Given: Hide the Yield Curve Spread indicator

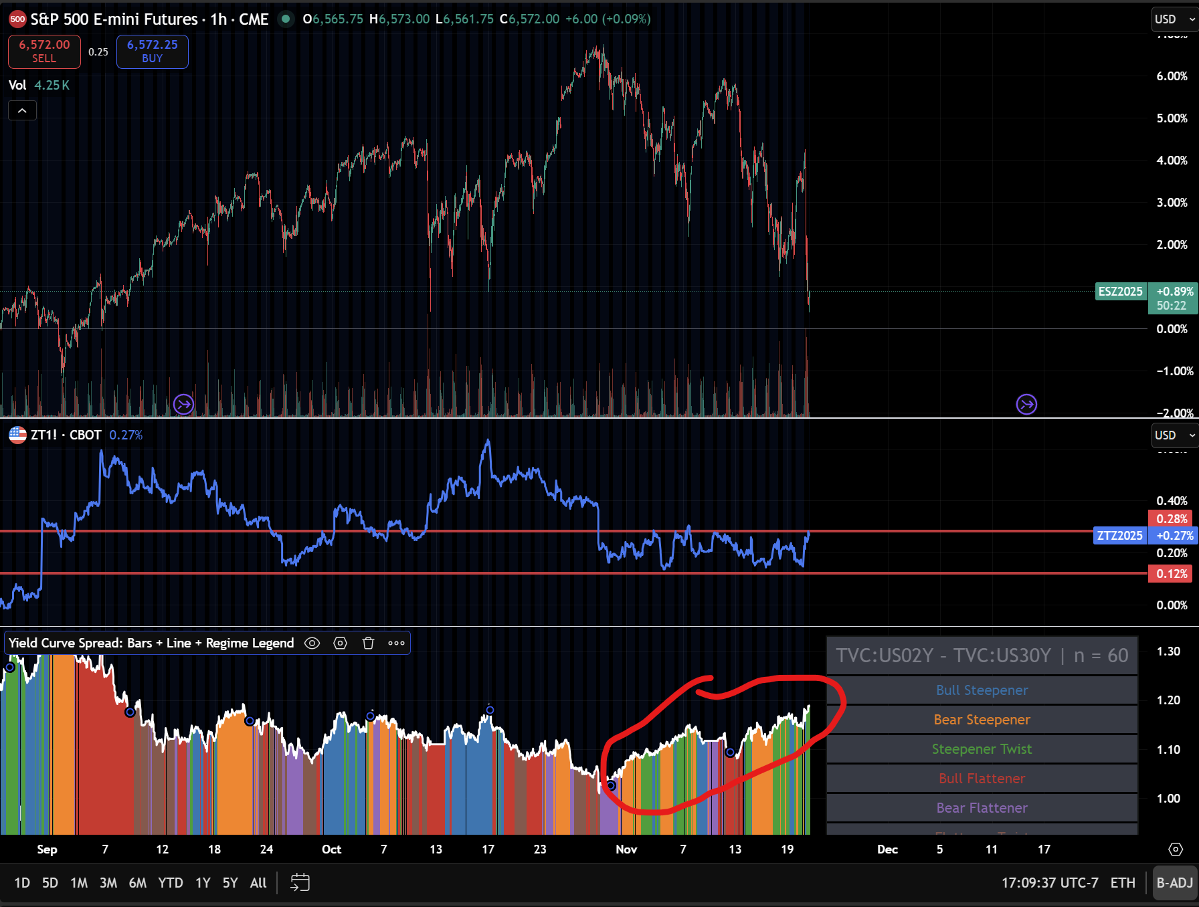Looking at the screenshot, I should coord(312,643).
